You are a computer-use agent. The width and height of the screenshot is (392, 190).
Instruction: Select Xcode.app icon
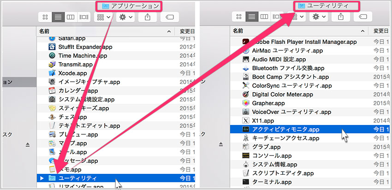pos(52,73)
